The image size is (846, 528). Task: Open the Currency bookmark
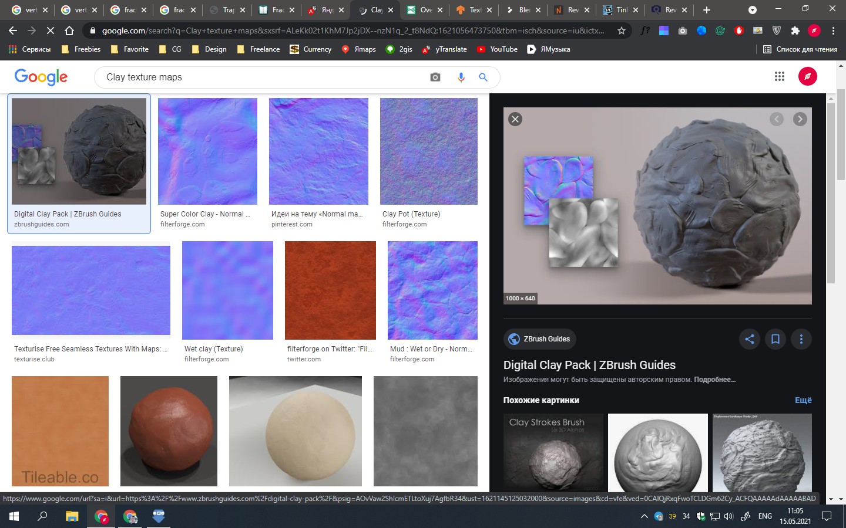(x=311, y=49)
